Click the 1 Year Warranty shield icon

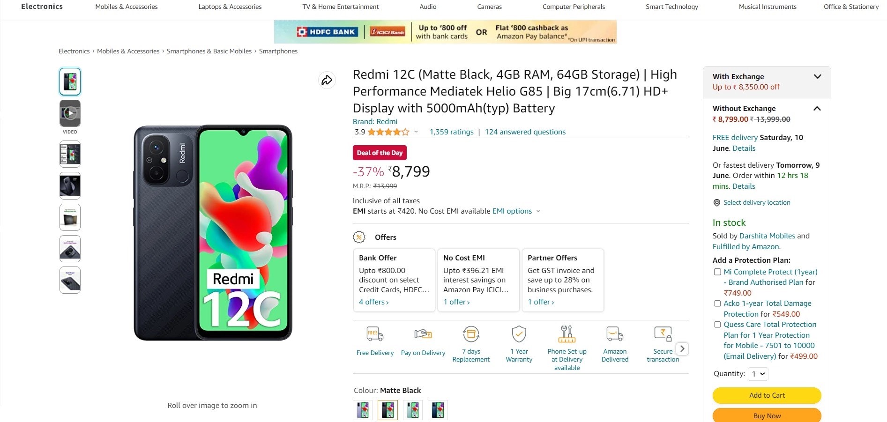pyautogui.click(x=519, y=334)
